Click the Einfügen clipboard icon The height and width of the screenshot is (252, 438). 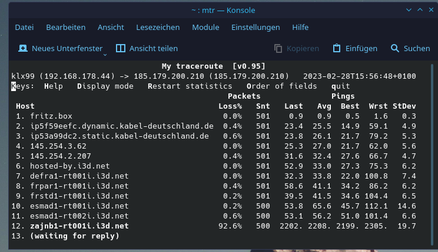click(337, 49)
